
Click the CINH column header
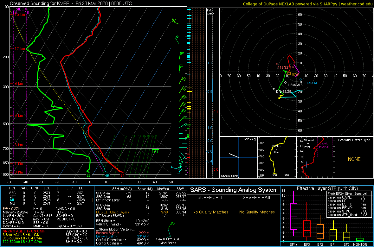(36, 188)
